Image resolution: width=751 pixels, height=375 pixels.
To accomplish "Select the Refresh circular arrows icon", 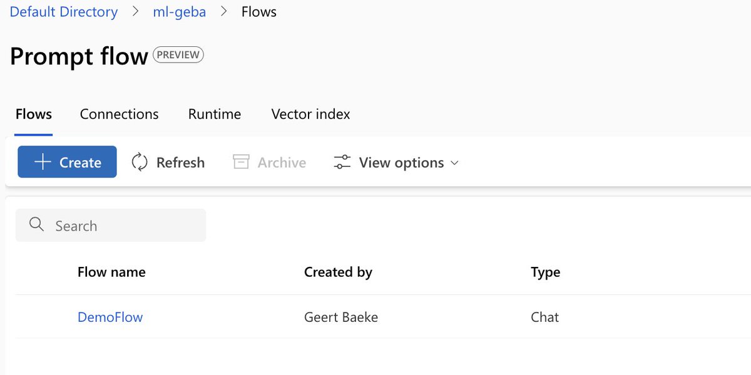I will [x=140, y=162].
